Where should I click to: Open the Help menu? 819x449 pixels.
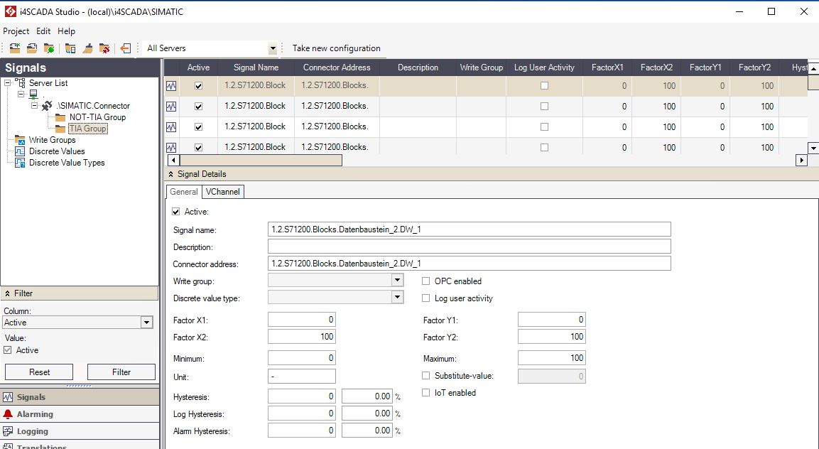[x=66, y=31]
